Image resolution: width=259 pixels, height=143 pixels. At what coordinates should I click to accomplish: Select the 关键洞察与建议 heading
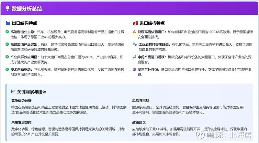pos(32,92)
